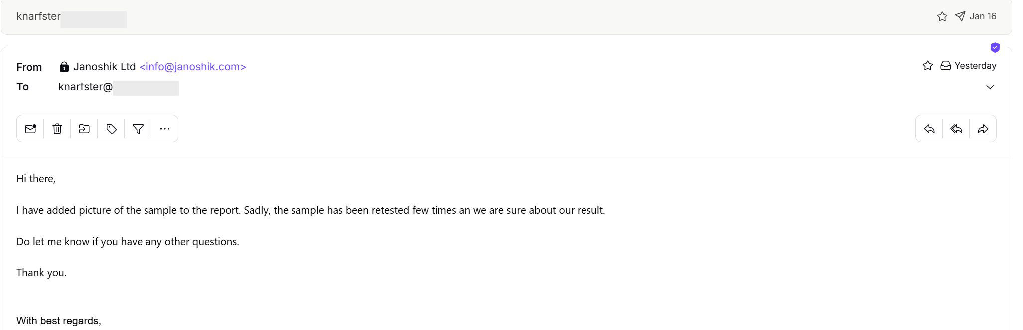
Task: Click the purple shield protection icon
Action: pyautogui.click(x=995, y=48)
